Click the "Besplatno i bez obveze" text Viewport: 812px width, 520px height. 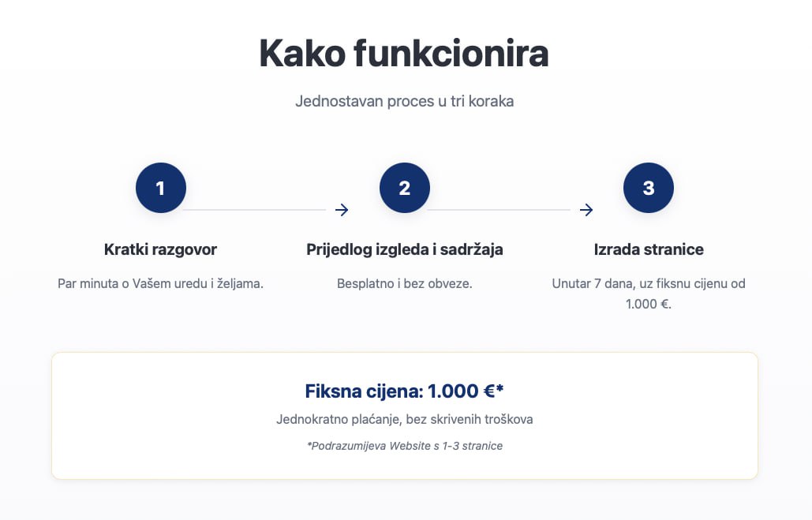(405, 283)
